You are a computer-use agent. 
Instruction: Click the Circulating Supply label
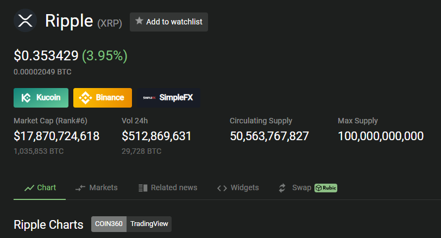point(261,121)
